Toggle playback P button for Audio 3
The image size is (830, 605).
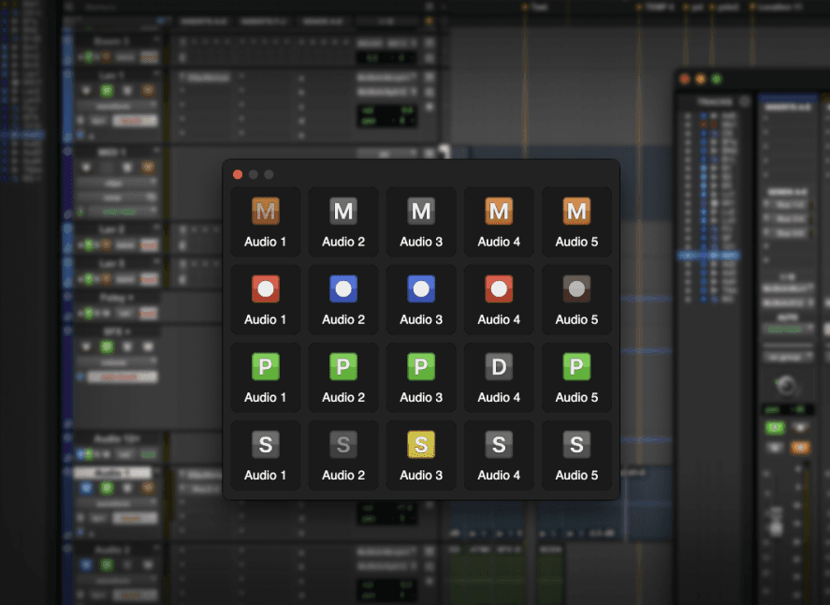[421, 366]
